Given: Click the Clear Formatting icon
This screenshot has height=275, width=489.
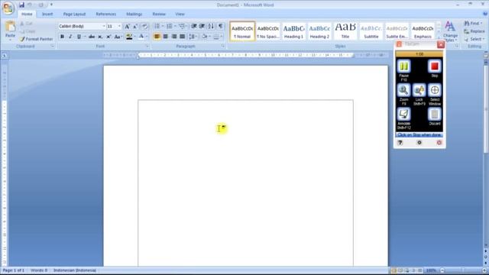Looking at the screenshot, I should [x=144, y=27].
